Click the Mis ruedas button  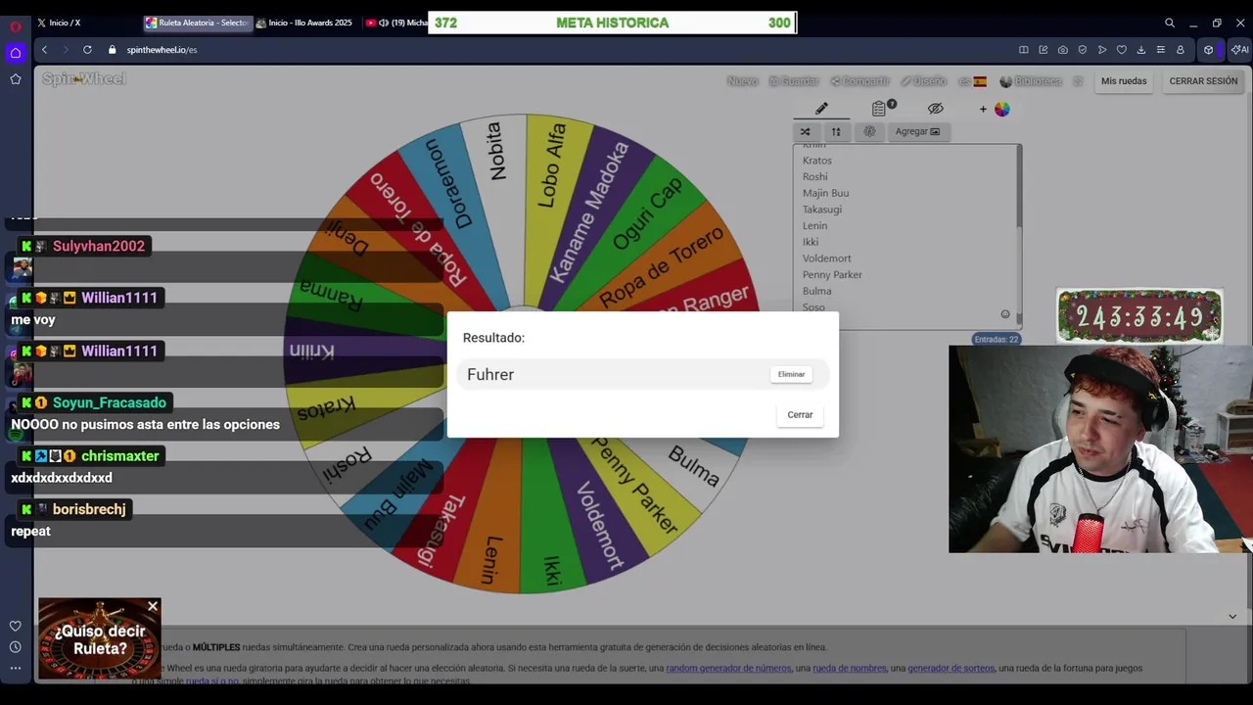click(1124, 81)
